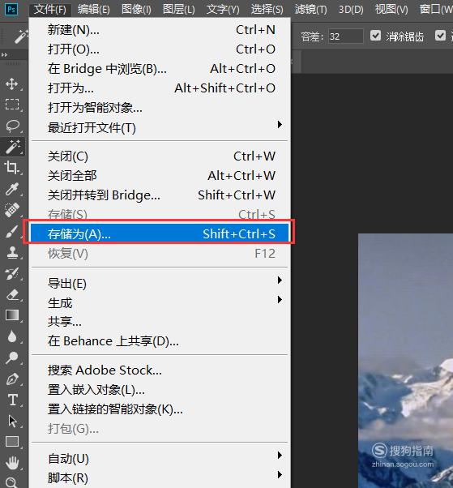Select the Blur tool
Screen dimensions: 453x488
(x=12, y=336)
